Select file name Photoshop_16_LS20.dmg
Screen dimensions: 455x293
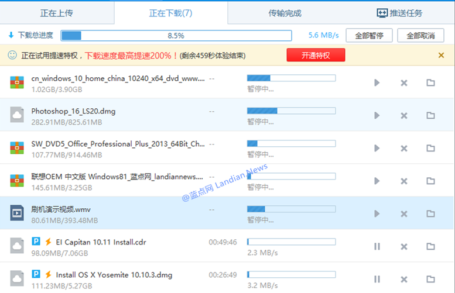[73, 111]
